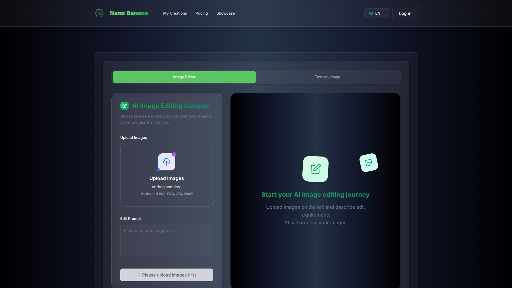Screen dimensions: 512x288
Task: Click the floating image picture icon
Action: click(369, 163)
